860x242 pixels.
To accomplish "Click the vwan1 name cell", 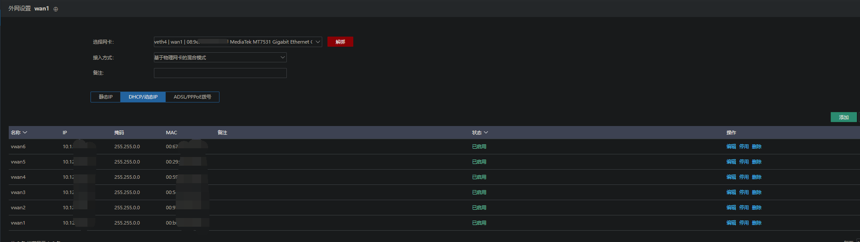I will tap(18, 223).
